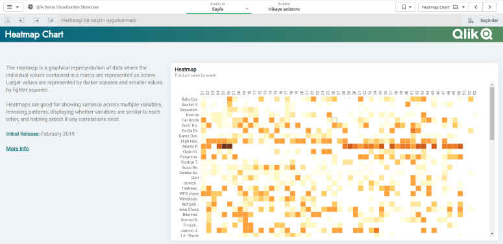Click the Qlik logo
Screen dimensions: 503x244
coord(472,34)
